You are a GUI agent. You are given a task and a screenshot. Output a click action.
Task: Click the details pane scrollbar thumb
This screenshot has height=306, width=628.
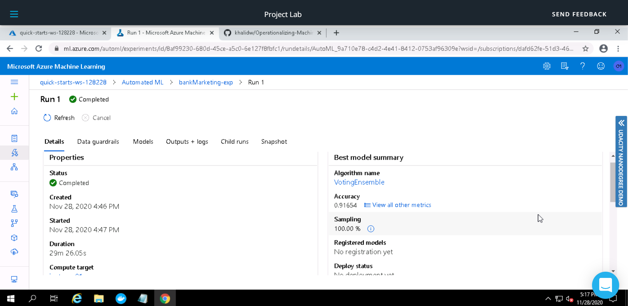click(613, 182)
